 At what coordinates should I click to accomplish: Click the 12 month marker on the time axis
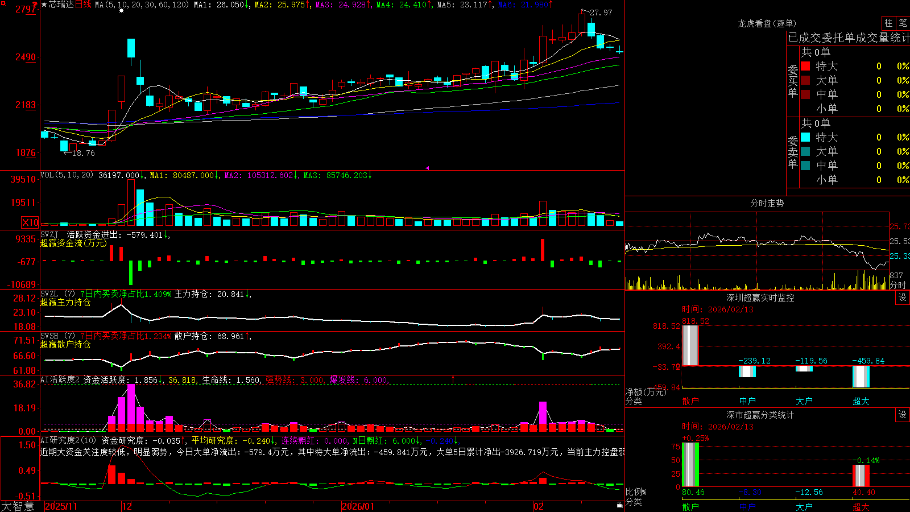click(127, 506)
